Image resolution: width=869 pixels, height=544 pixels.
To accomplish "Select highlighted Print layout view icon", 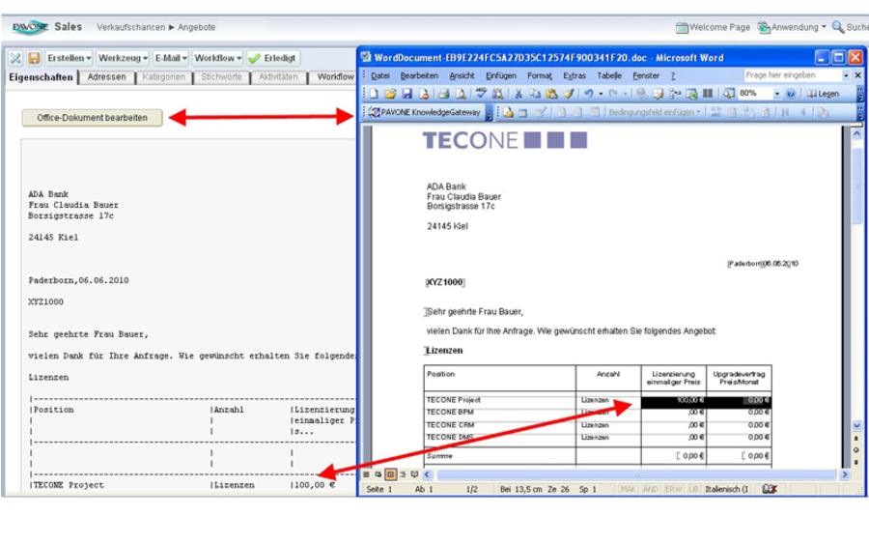I will tap(390, 474).
